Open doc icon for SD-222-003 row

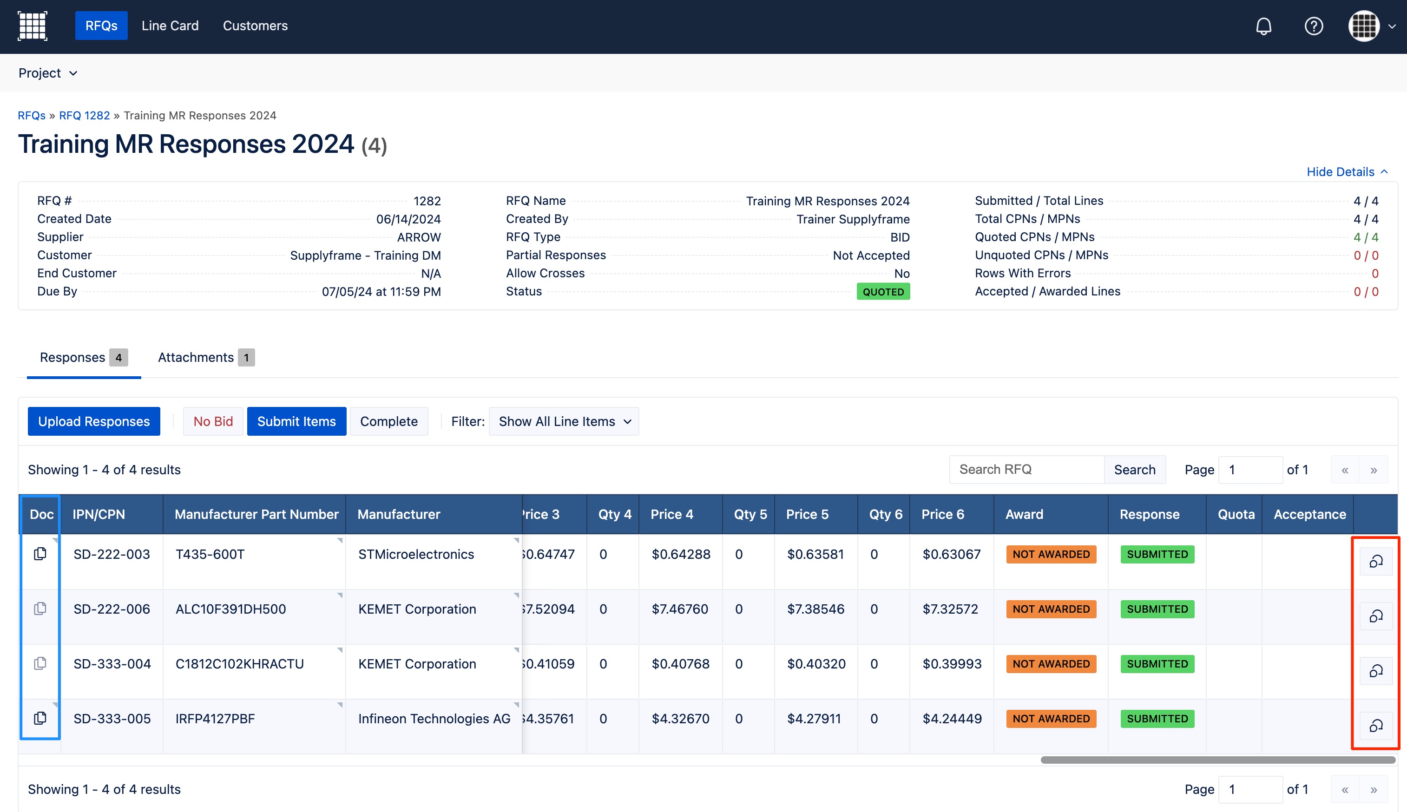pos(40,554)
